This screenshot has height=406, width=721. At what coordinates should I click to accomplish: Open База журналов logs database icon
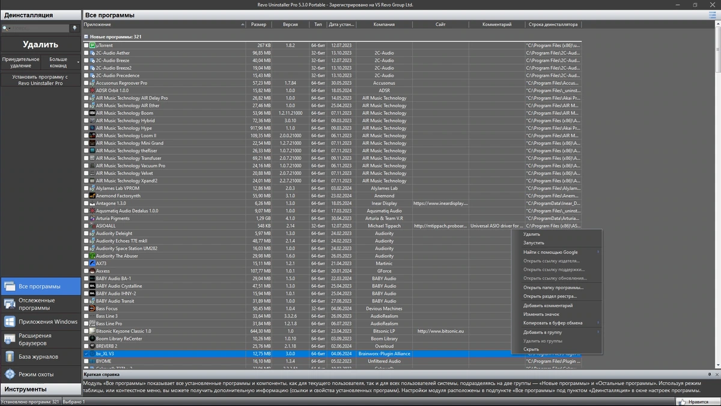point(9,357)
